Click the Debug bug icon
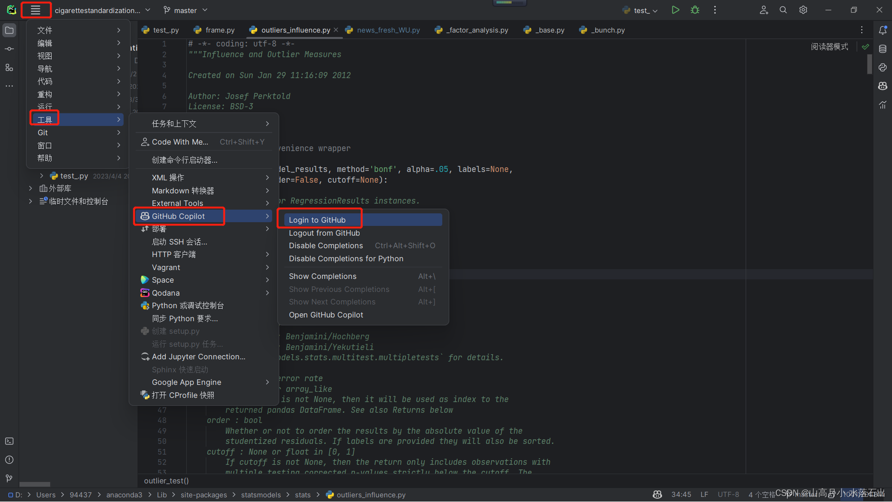The height and width of the screenshot is (502, 892). [695, 10]
